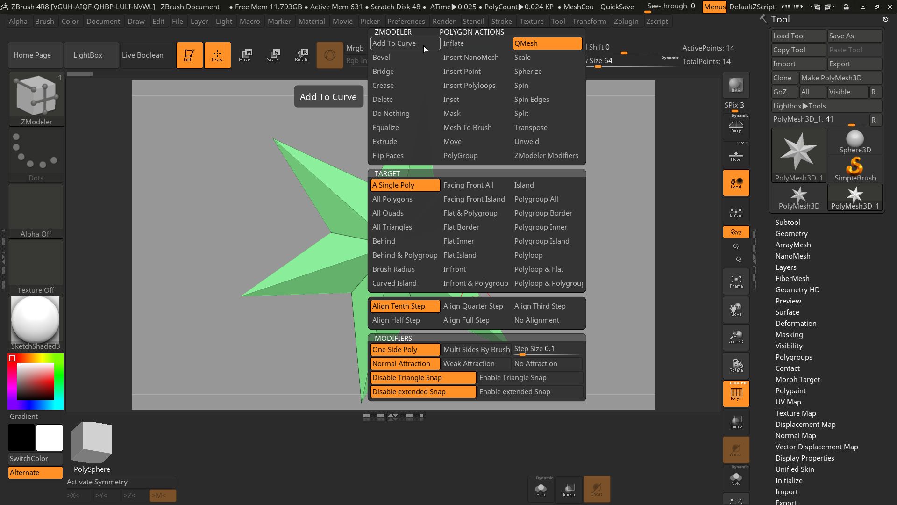Click the Load Tool button
The height and width of the screenshot is (505, 897).
click(x=798, y=36)
